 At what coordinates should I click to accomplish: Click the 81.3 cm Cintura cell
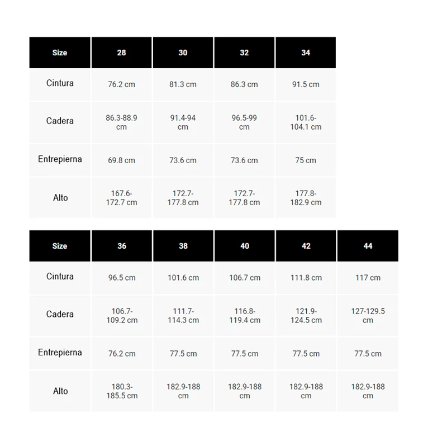coord(183,84)
